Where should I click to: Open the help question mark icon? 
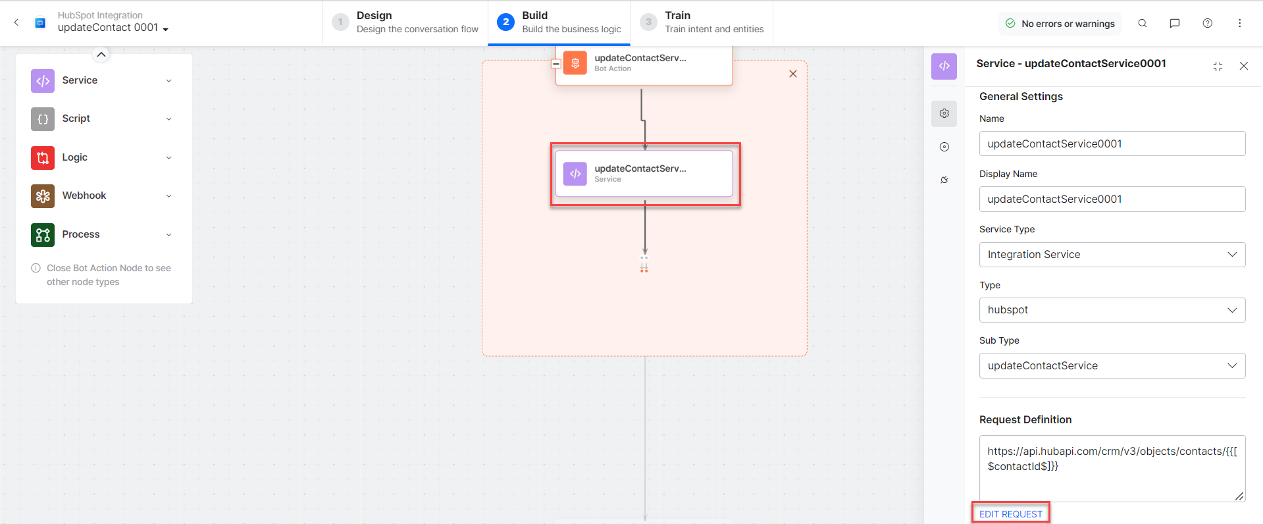pyautogui.click(x=1207, y=23)
